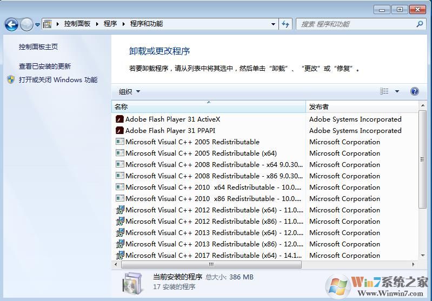Click the Control Panel icon in address bar

48,24
